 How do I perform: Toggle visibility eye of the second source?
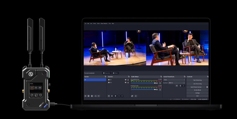(x=126, y=82)
